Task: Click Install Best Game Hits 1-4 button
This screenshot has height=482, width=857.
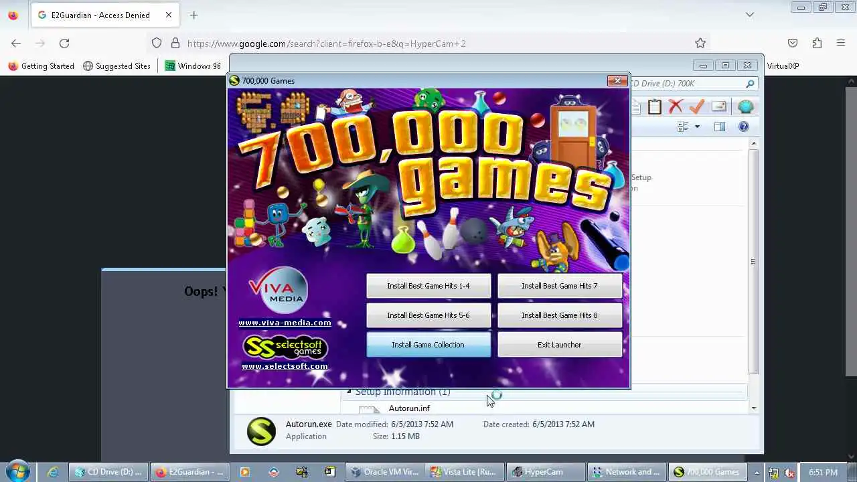Action: [428, 286]
